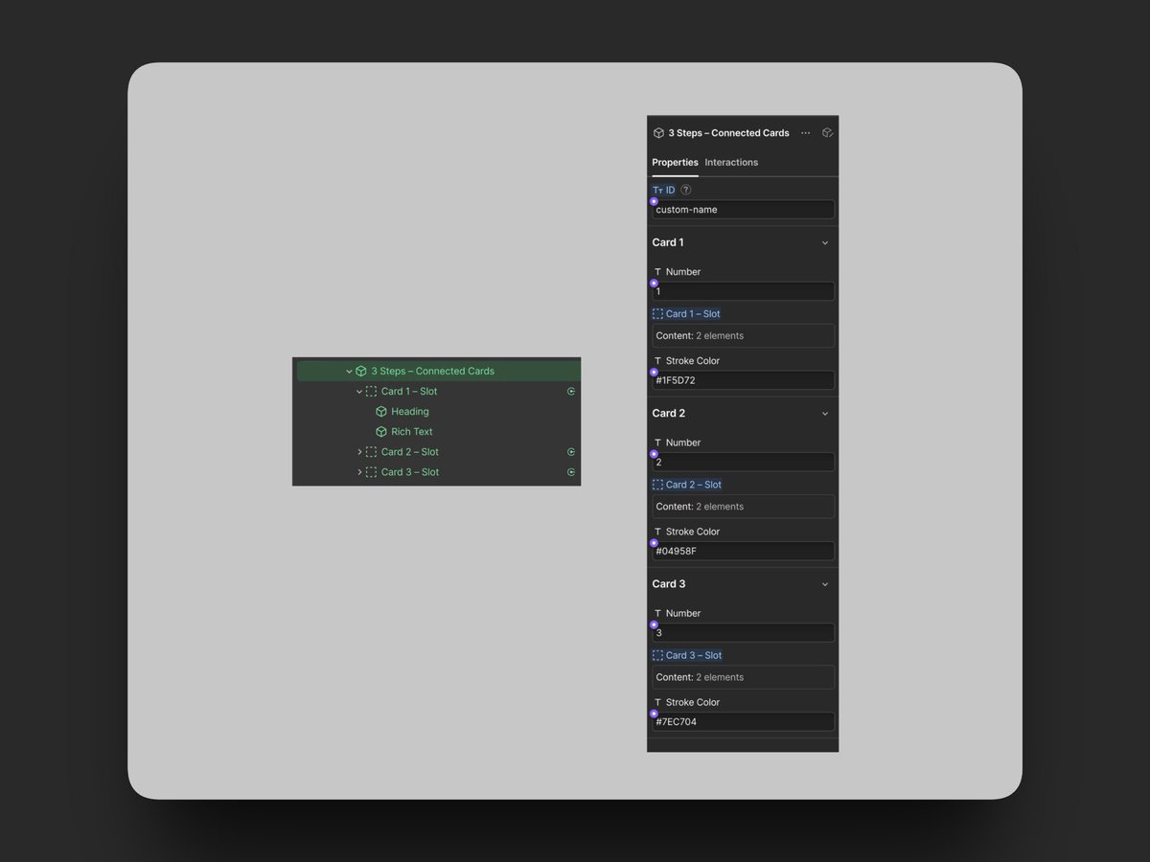
Task: Collapse the Card 1 properties section
Action: [x=825, y=243]
